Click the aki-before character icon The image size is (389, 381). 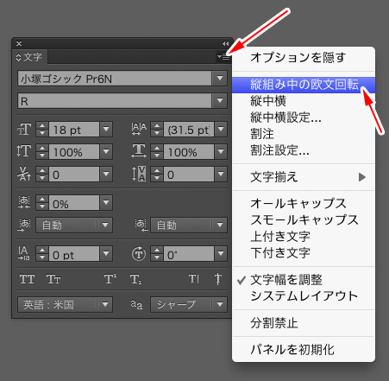[24, 225]
